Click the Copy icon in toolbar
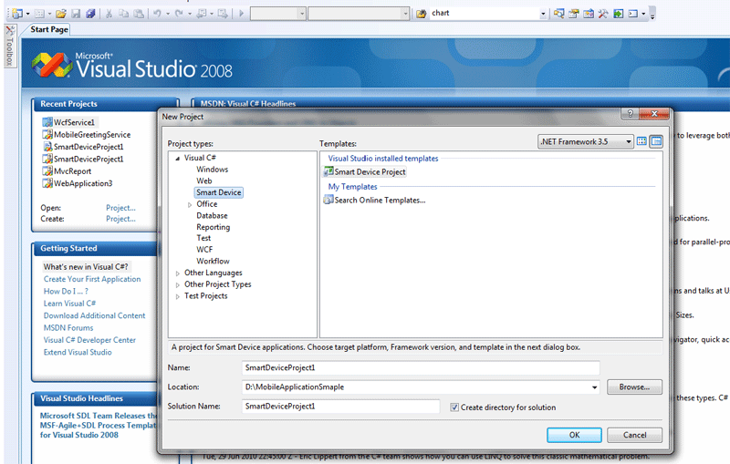Image resolution: width=730 pixels, height=464 pixels. click(x=124, y=14)
